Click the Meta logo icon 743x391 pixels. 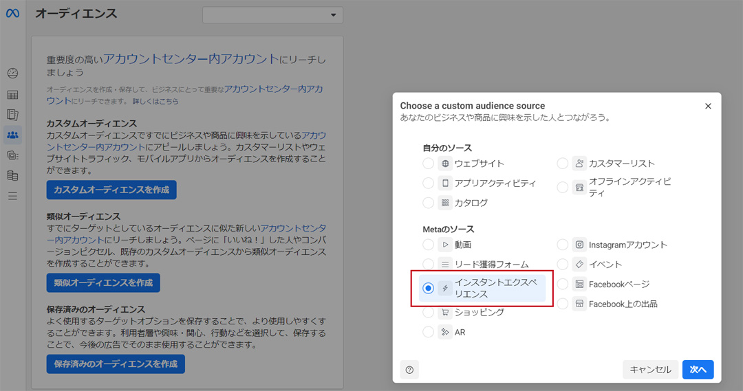12,14
